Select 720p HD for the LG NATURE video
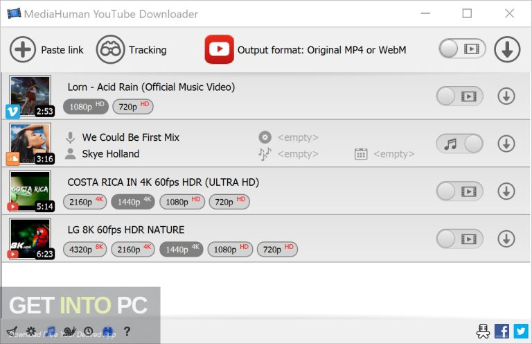 (x=277, y=249)
